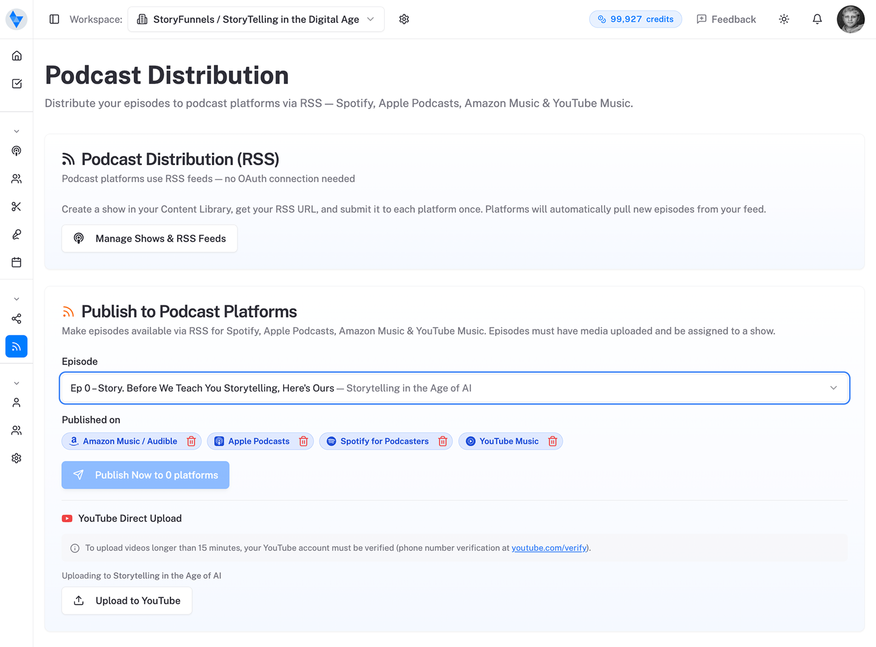876x647 pixels.
Task: Remove Spotify for Podcasters with trash icon
Action: [x=443, y=441]
